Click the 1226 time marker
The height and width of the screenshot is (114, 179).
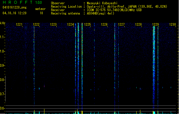coord(104,25)
